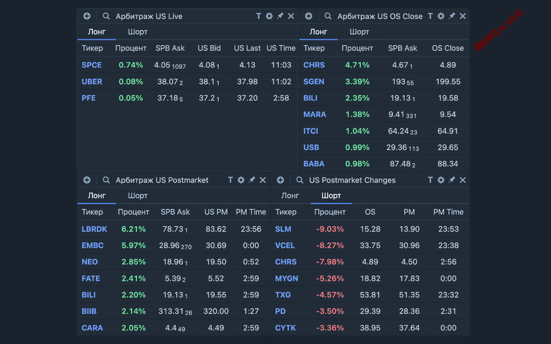Select Лонг tab in Арбитраж US Postmarket
Viewport: 551px width, 344px height.
[x=97, y=196]
